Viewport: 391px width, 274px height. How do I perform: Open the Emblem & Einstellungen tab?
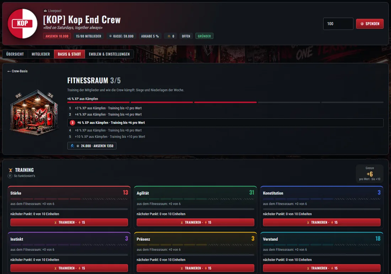point(109,54)
